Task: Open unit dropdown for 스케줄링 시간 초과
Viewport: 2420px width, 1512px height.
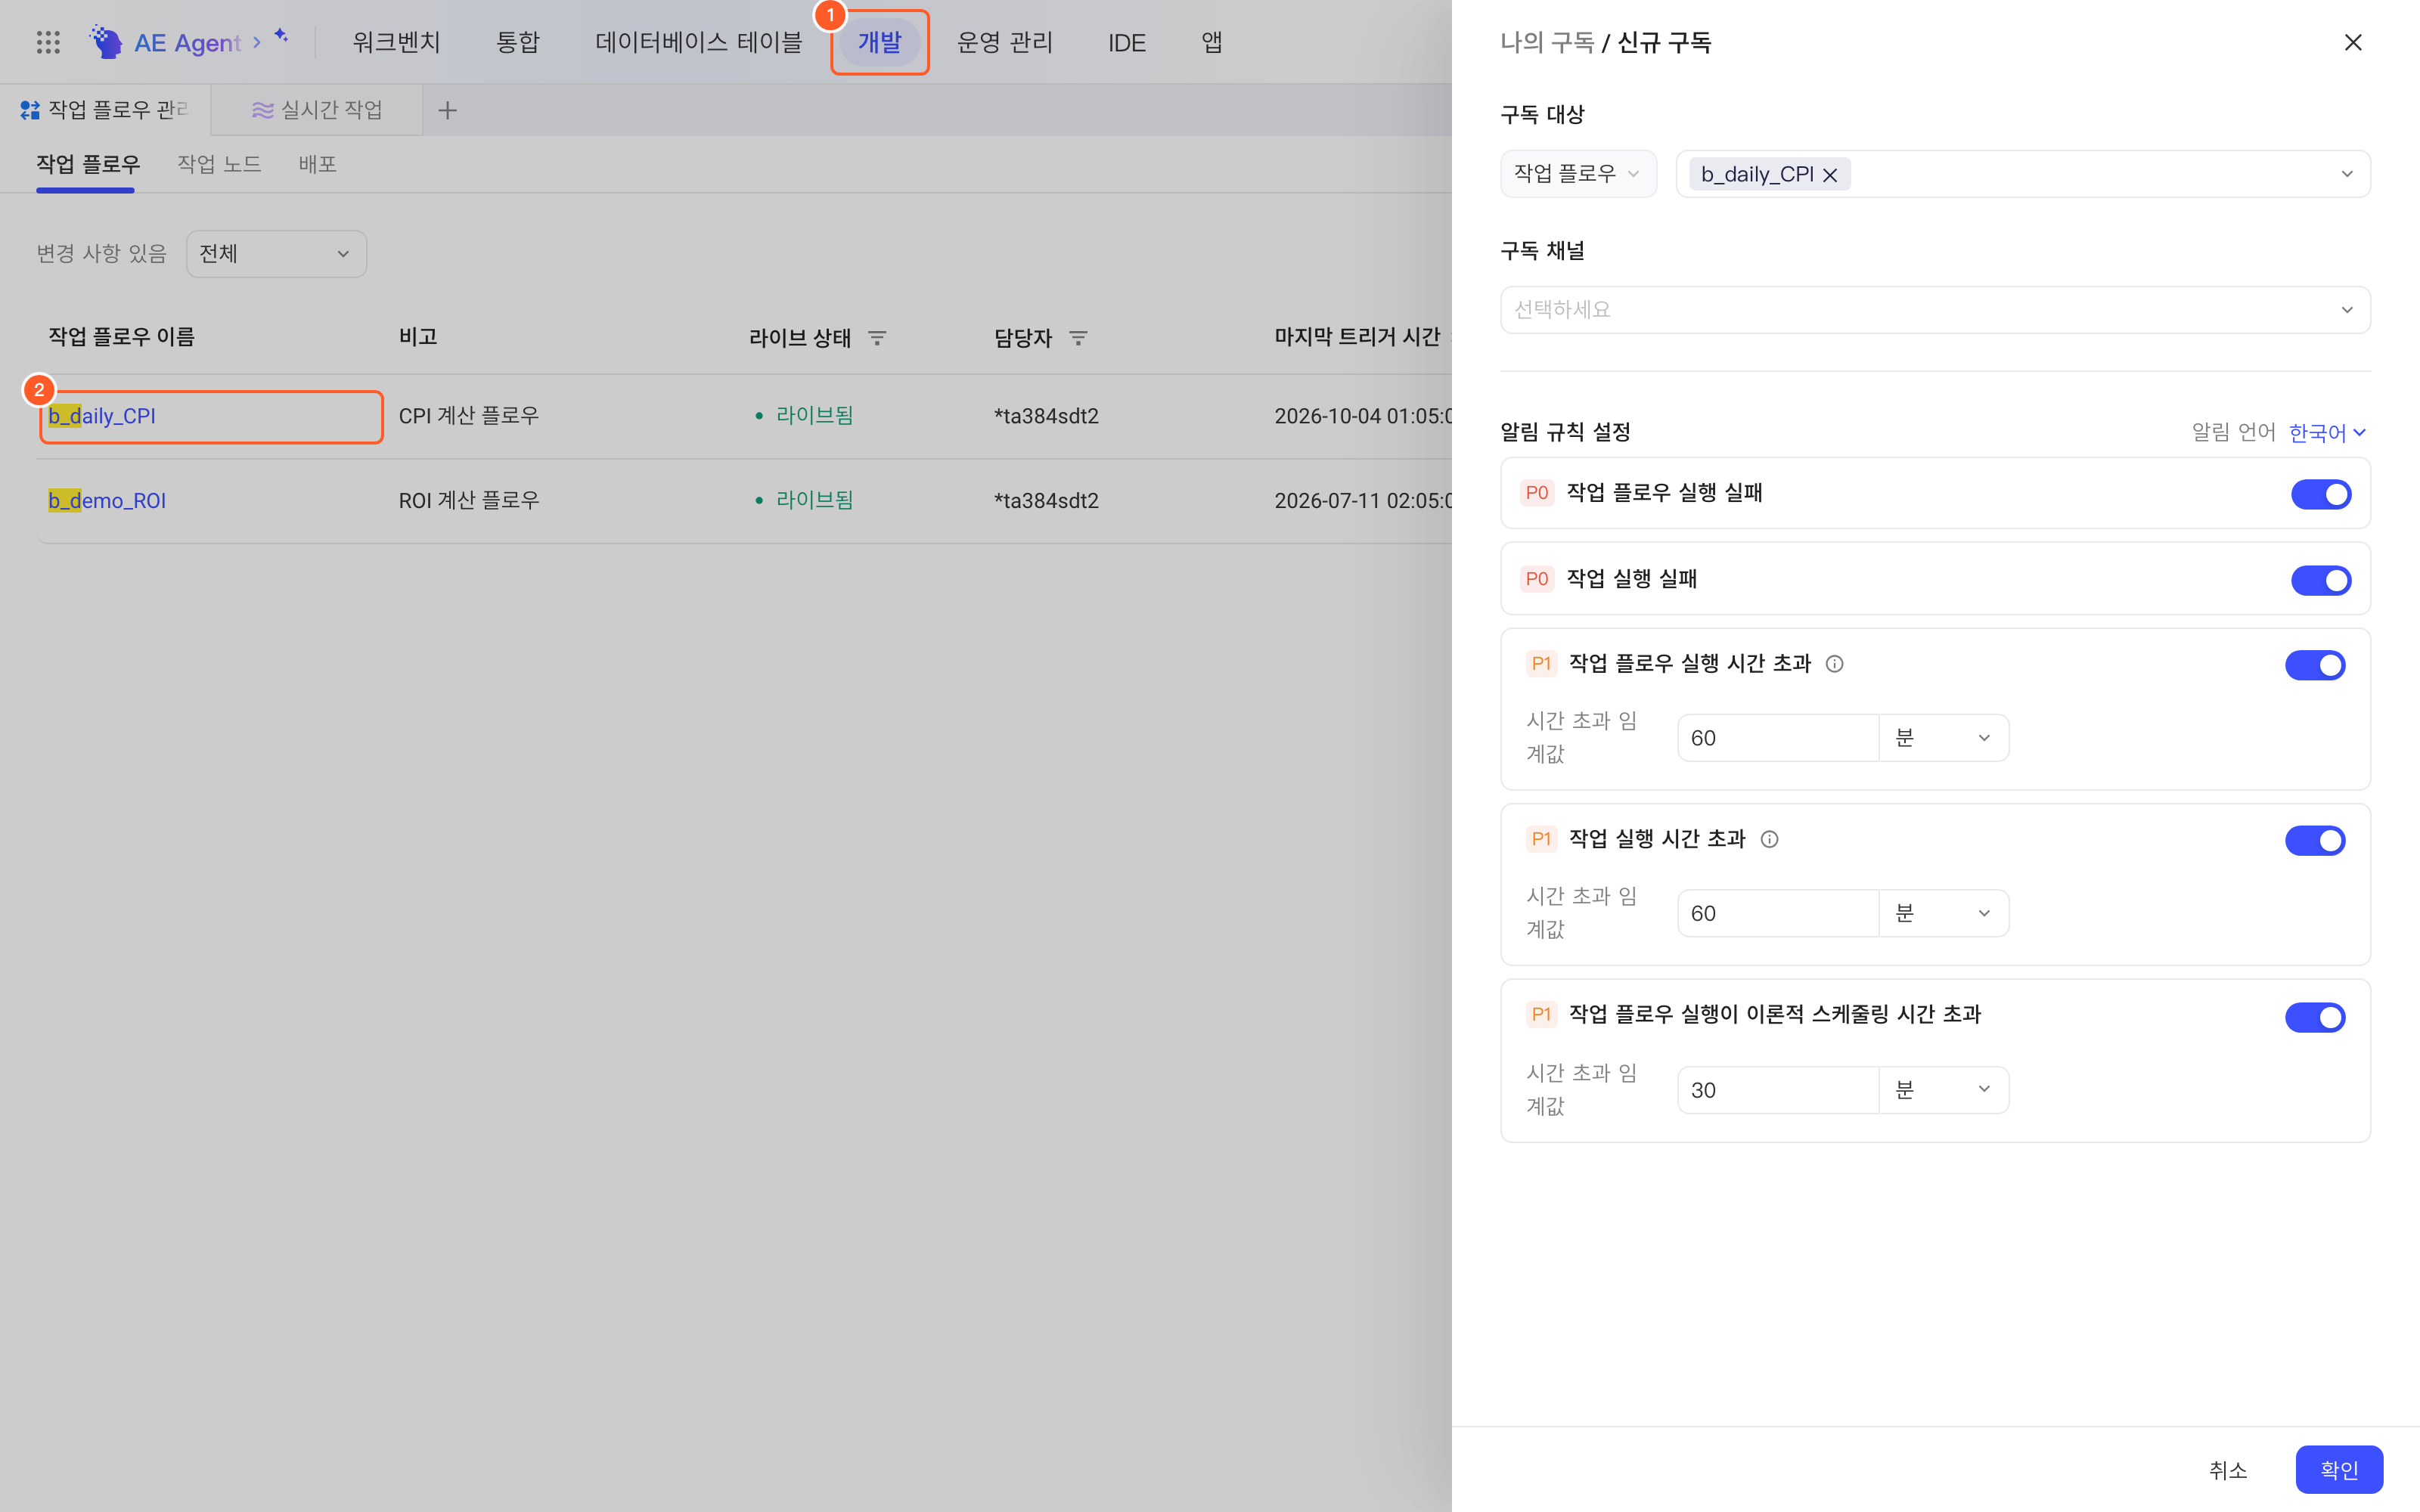Action: click(1943, 1089)
